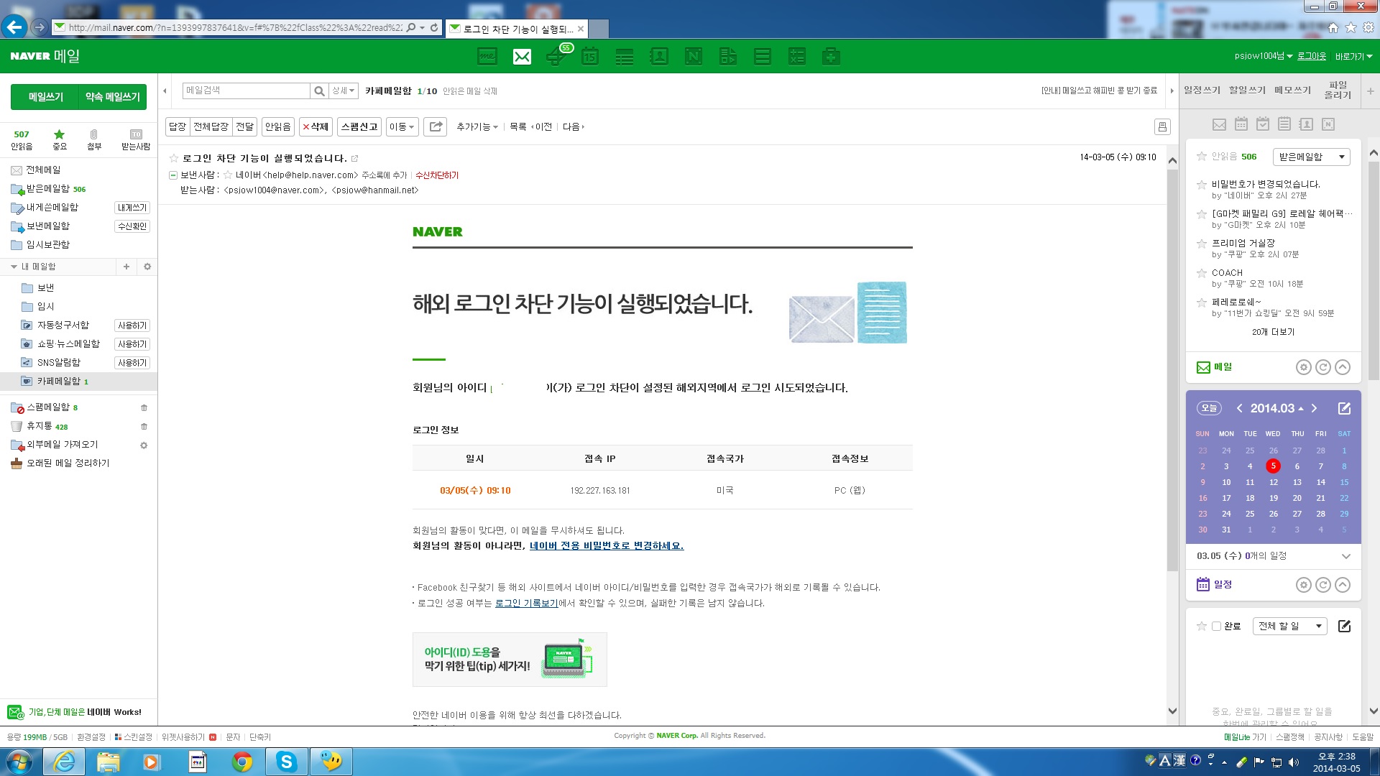Click in the 메일검색 search field

(x=246, y=91)
